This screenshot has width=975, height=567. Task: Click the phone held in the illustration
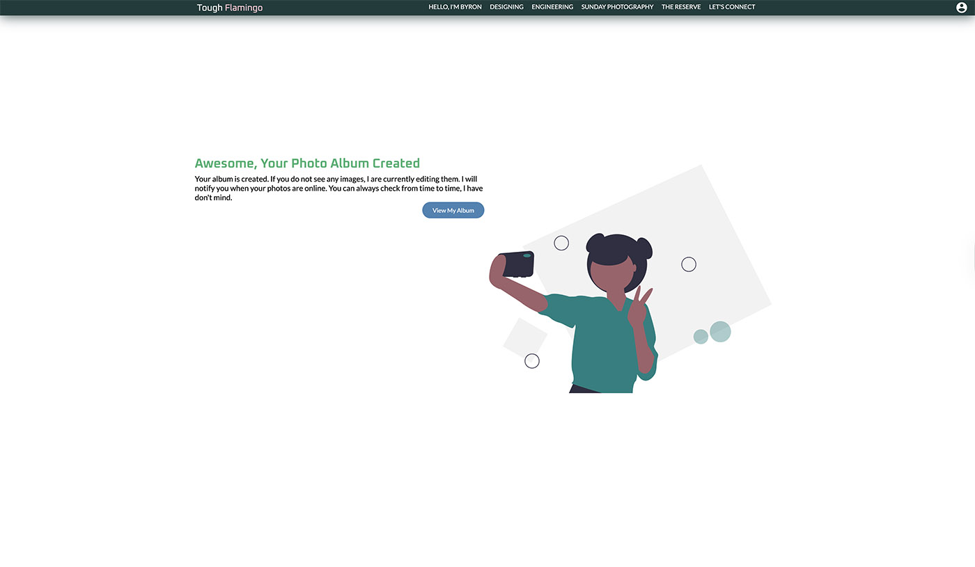[517, 264]
